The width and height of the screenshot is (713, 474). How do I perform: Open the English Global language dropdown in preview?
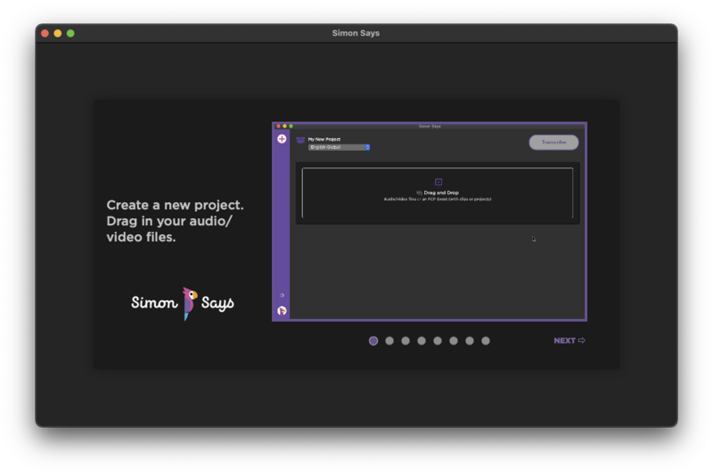[340, 147]
